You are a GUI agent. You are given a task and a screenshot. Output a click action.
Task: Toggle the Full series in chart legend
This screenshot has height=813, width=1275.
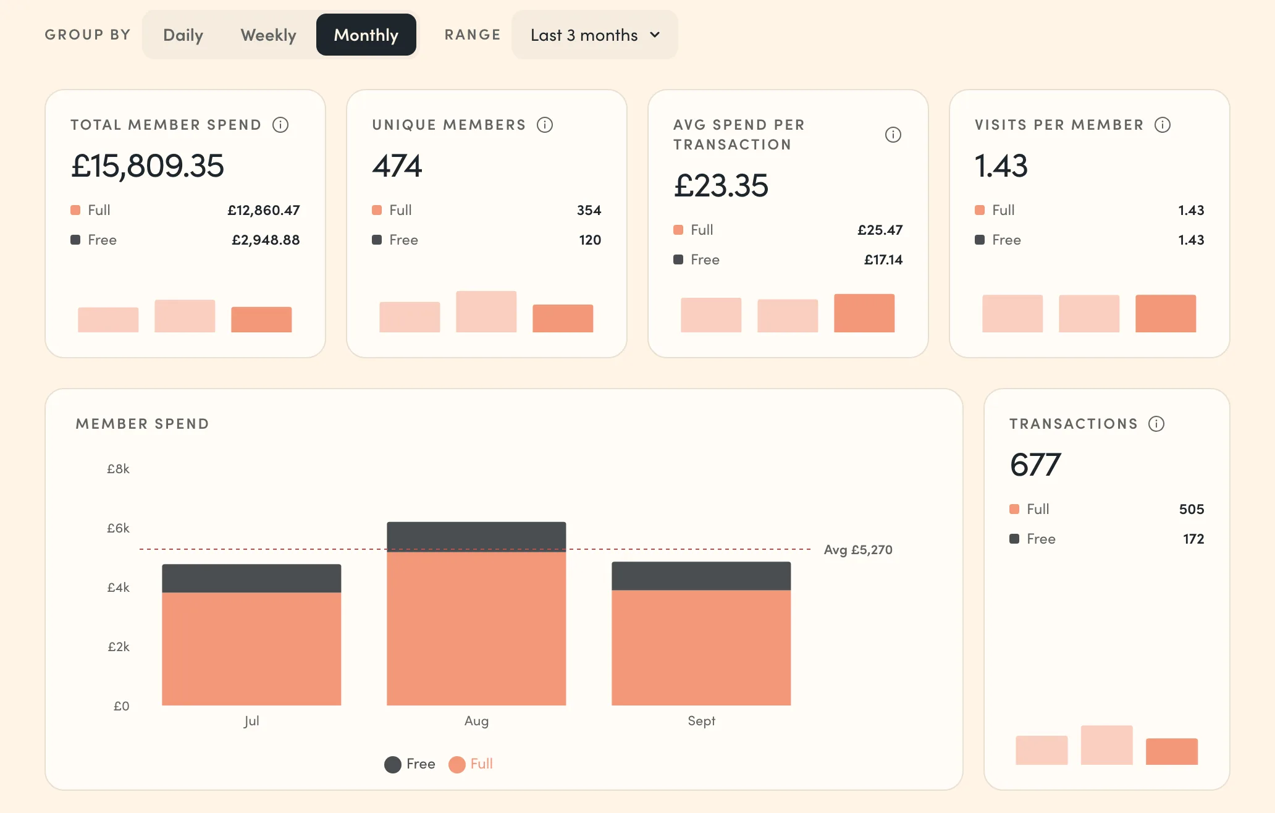(x=471, y=764)
